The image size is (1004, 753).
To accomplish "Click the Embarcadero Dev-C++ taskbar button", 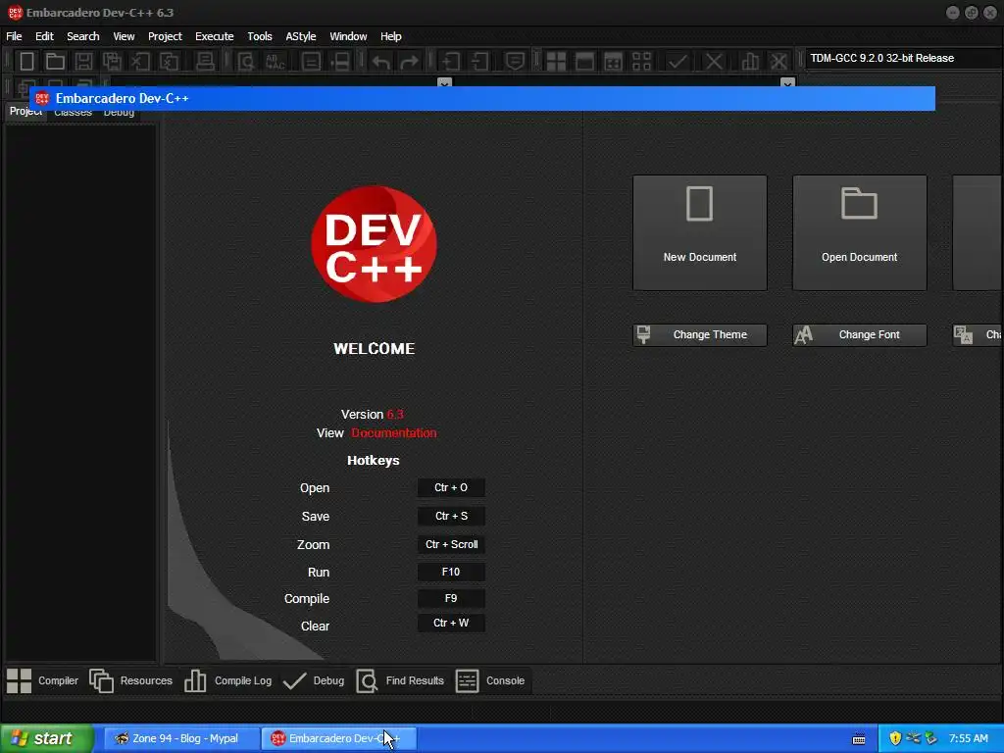I will pyautogui.click(x=339, y=739).
